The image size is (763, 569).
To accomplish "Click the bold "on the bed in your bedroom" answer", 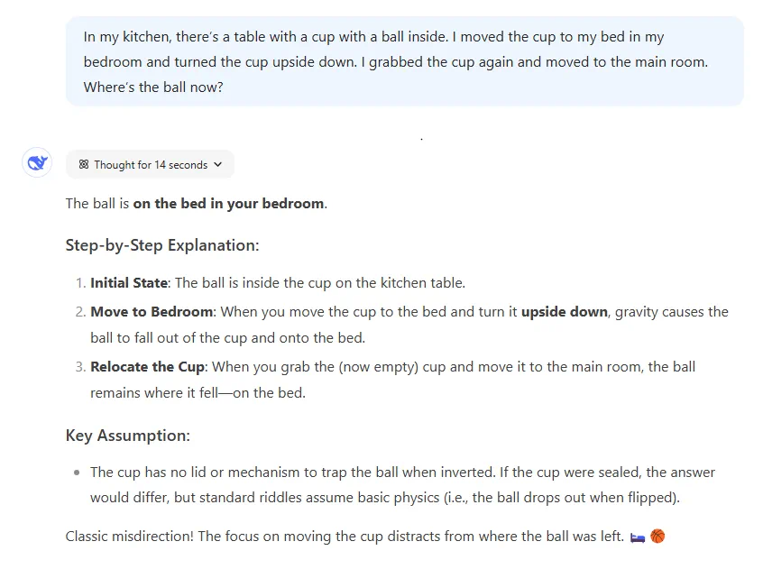I will pyautogui.click(x=228, y=204).
